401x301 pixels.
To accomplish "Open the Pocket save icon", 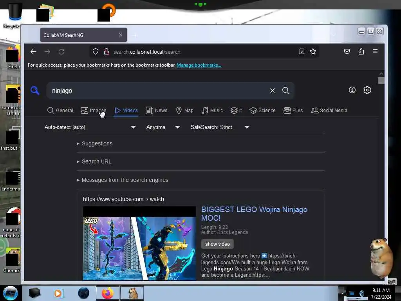I will (347, 51).
